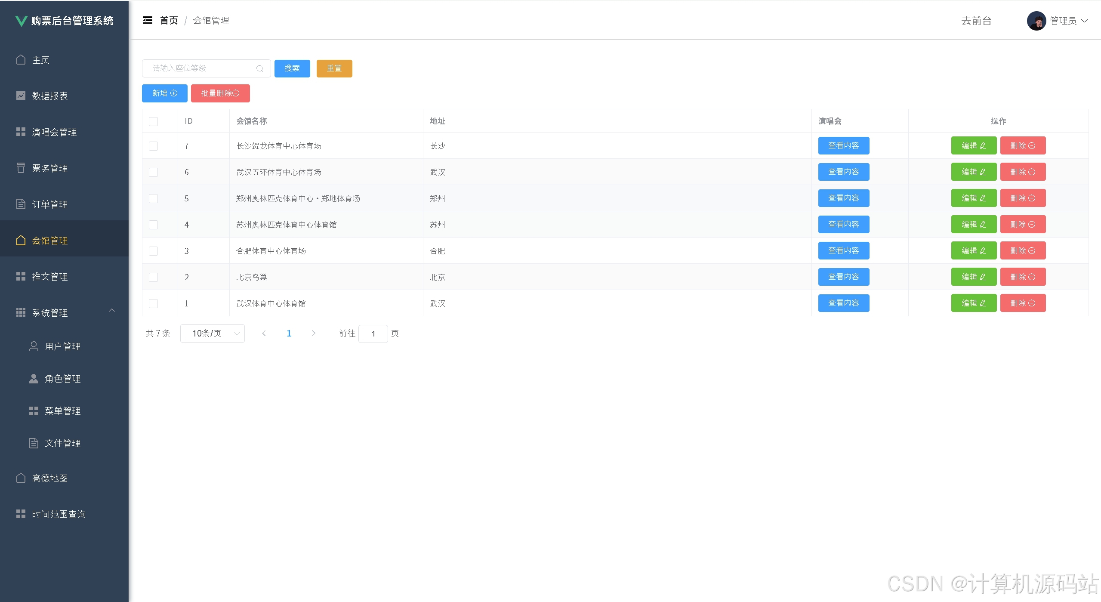Image resolution: width=1101 pixels, height=602 pixels.
Task: Click the grid icon beside 演唱会管理
Action: (x=21, y=132)
